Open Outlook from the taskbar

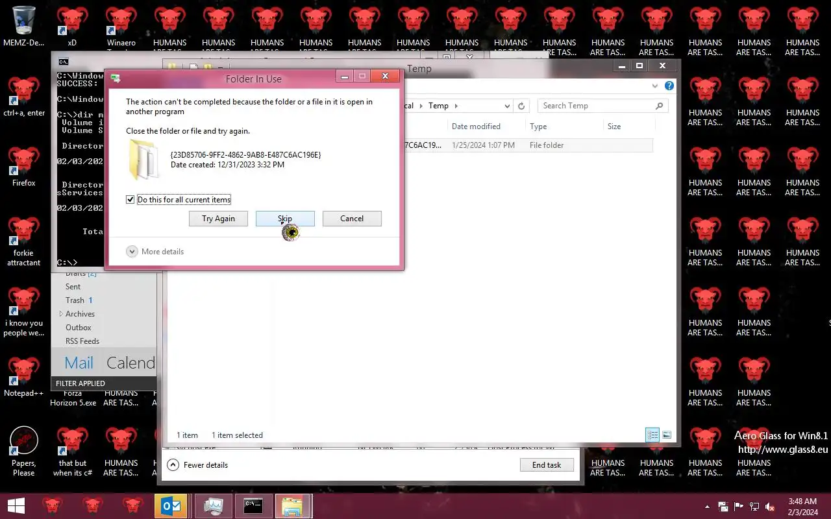coord(171,506)
